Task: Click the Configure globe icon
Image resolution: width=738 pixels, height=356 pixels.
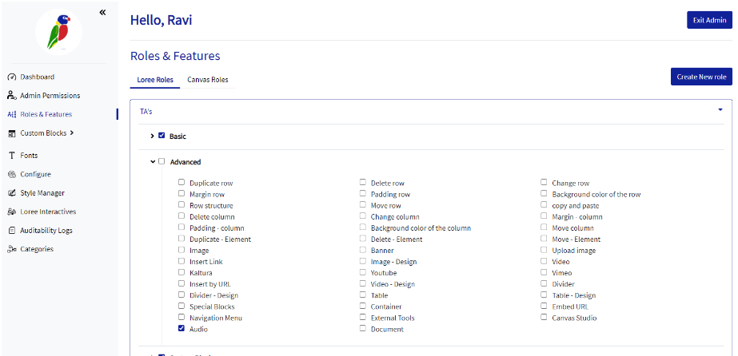Action: pos(12,174)
